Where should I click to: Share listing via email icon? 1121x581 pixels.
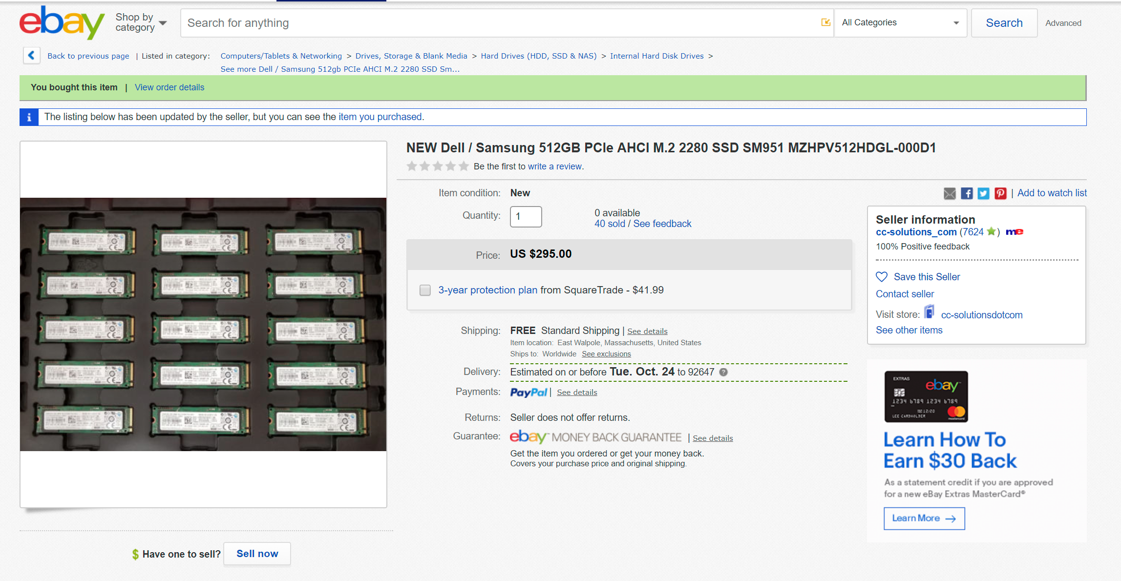click(x=949, y=193)
